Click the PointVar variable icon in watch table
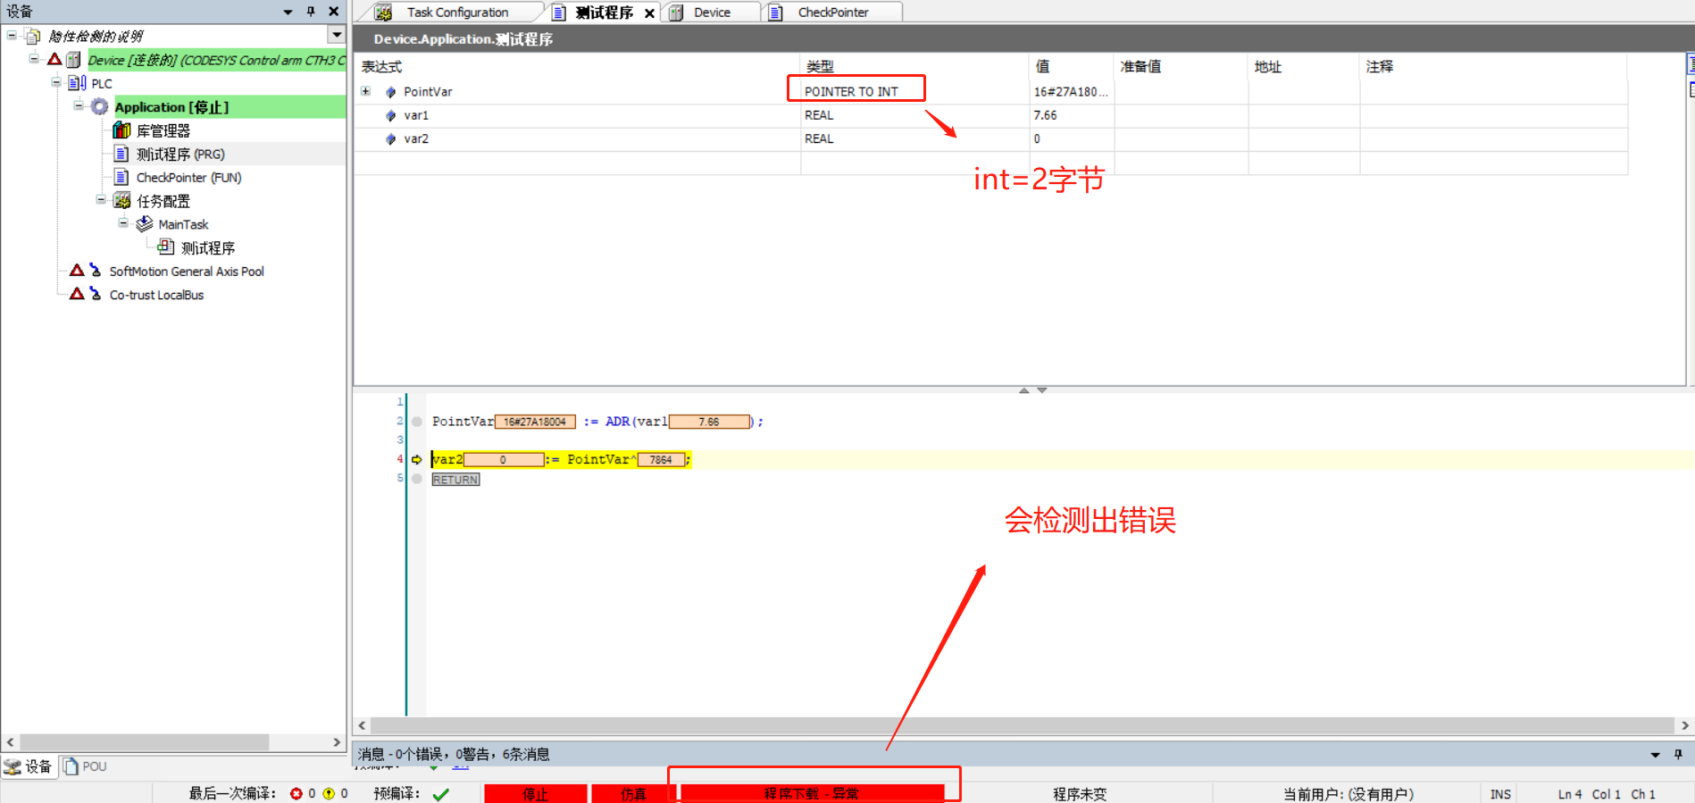Image resolution: width=1695 pixels, height=803 pixels. click(x=390, y=91)
